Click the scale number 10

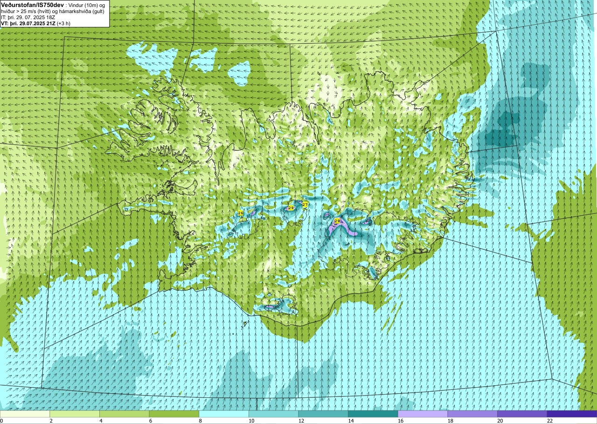(250, 421)
